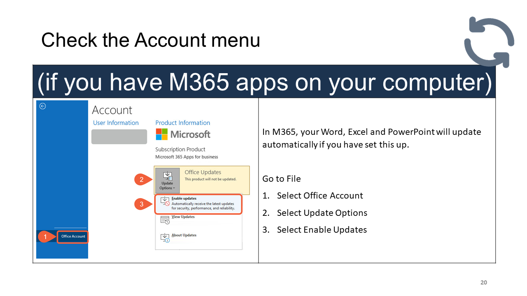Image resolution: width=527 pixels, height=296 pixels.
Task: Choose View Updates from the menu
Action: pyautogui.click(x=198, y=219)
